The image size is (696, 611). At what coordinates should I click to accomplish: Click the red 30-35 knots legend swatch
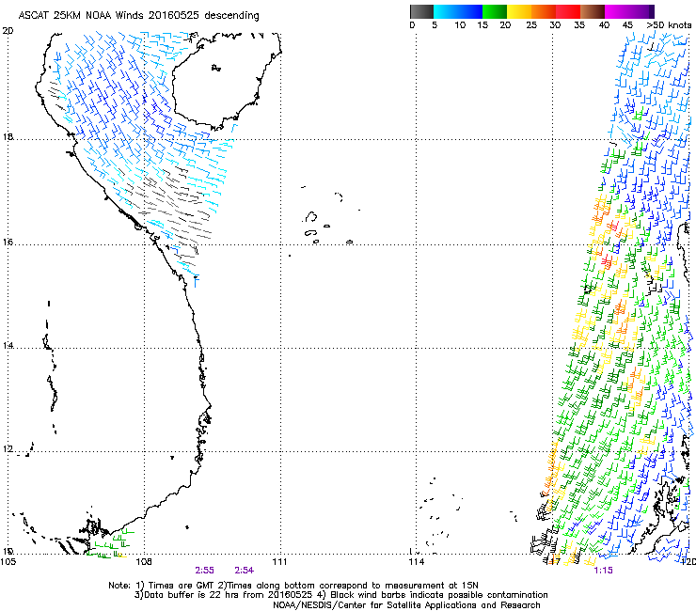568,11
